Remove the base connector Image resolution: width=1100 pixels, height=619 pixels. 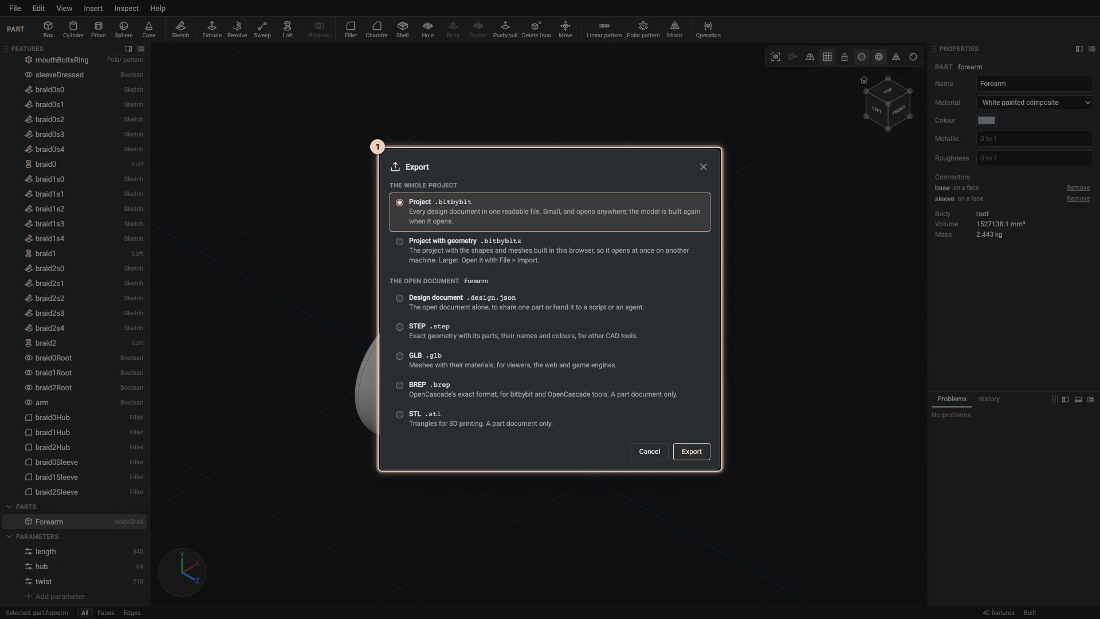[1078, 188]
